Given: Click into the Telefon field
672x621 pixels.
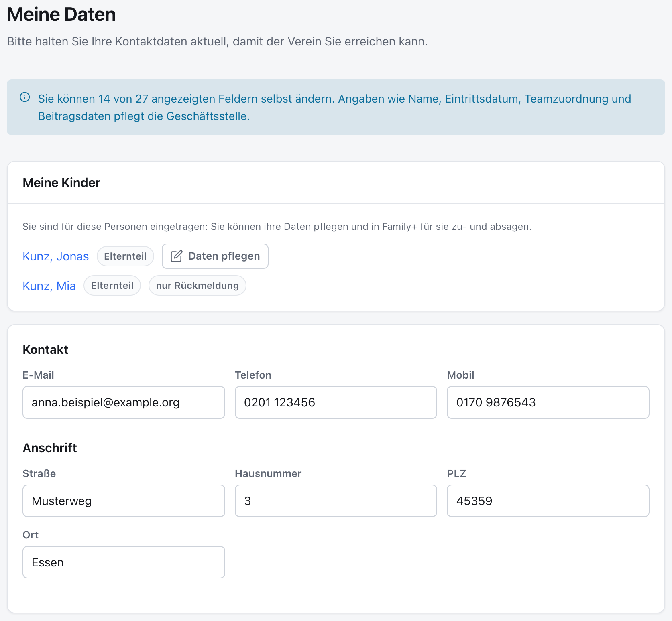Looking at the screenshot, I should [336, 402].
